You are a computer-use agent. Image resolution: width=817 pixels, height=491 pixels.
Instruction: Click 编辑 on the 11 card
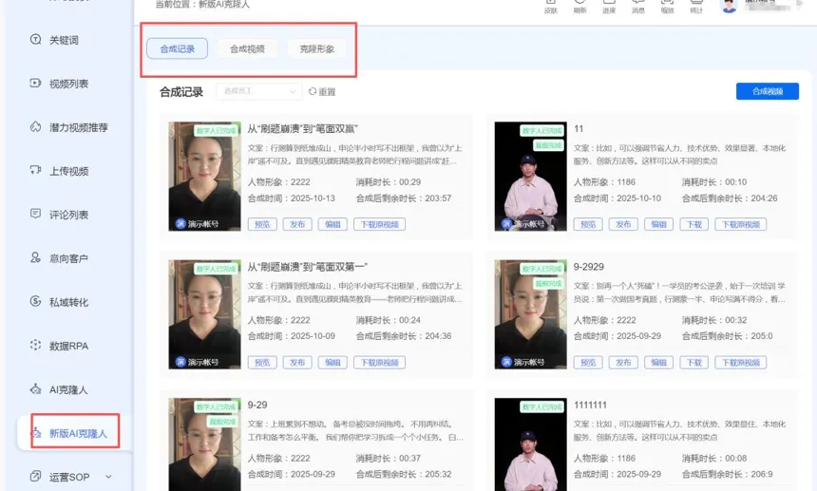tap(659, 224)
